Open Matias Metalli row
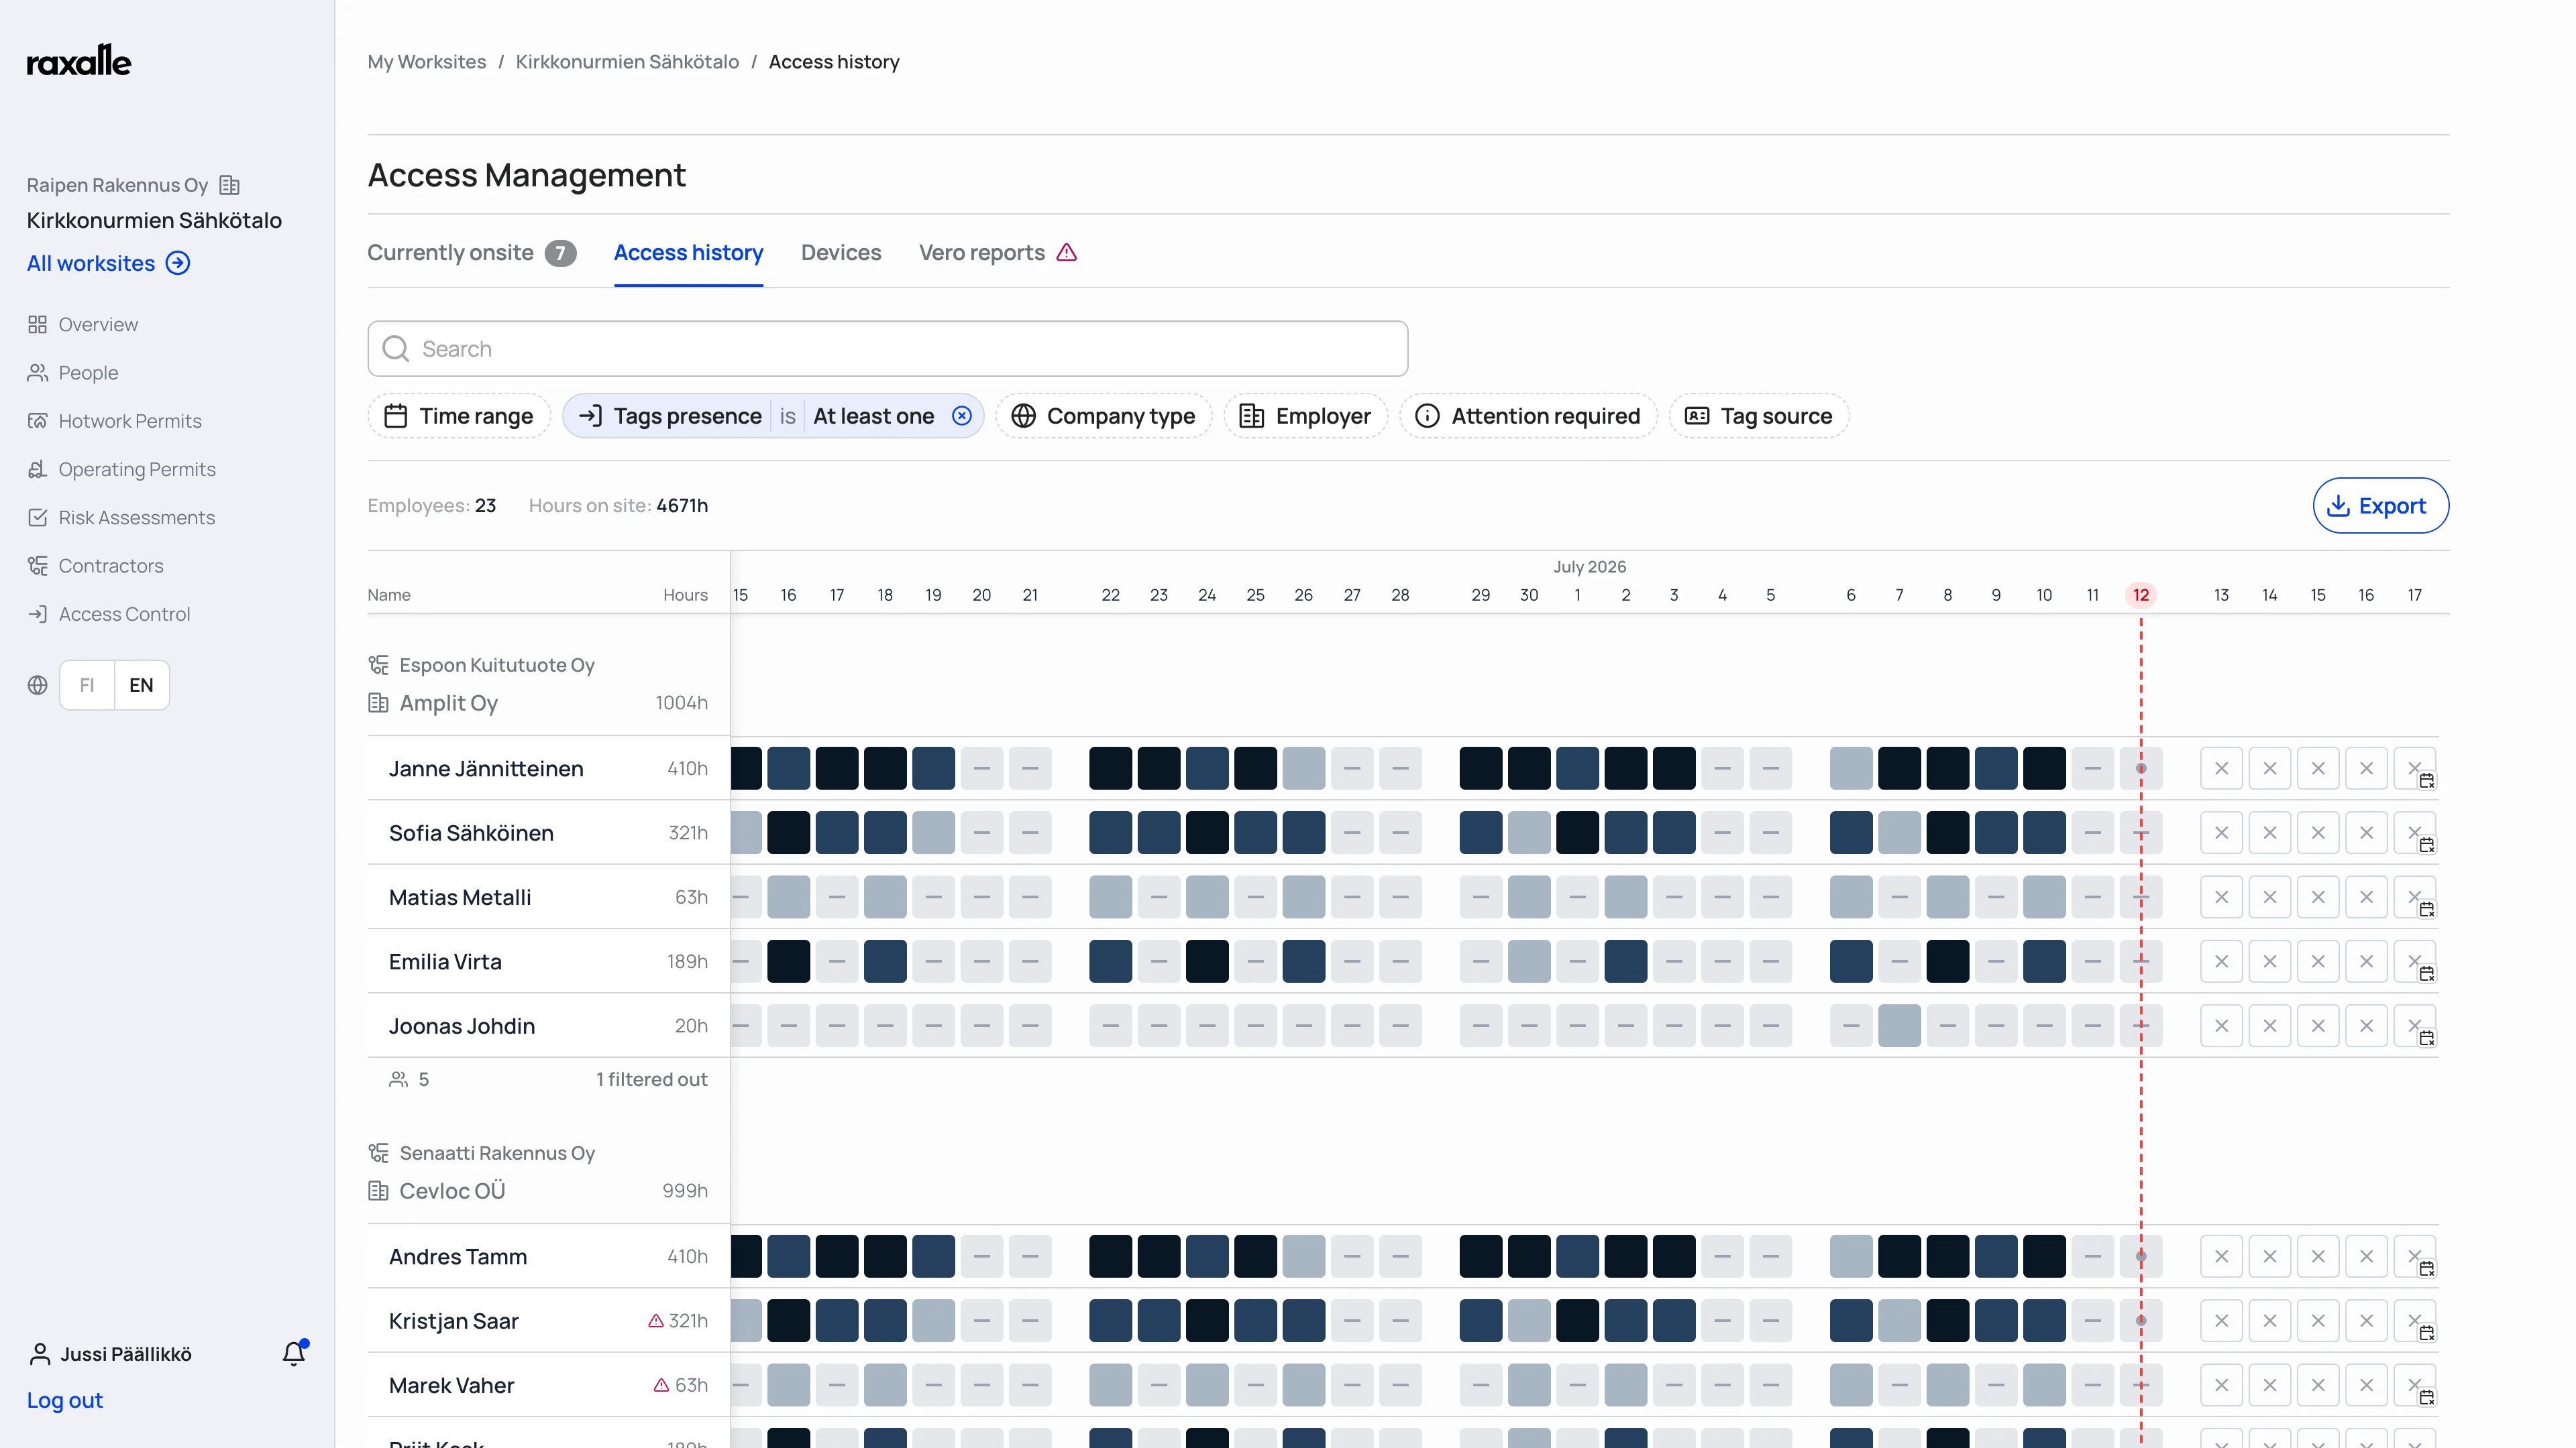 pyautogui.click(x=548, y=898)
